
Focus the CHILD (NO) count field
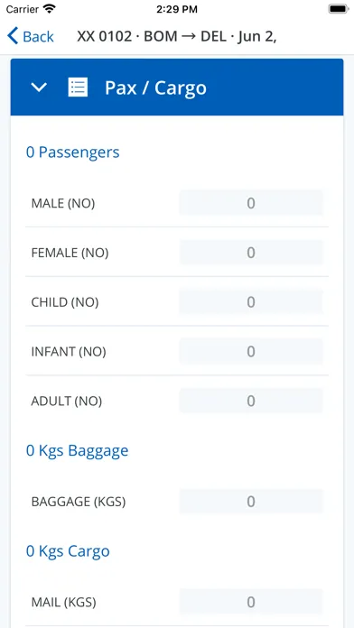251,302
